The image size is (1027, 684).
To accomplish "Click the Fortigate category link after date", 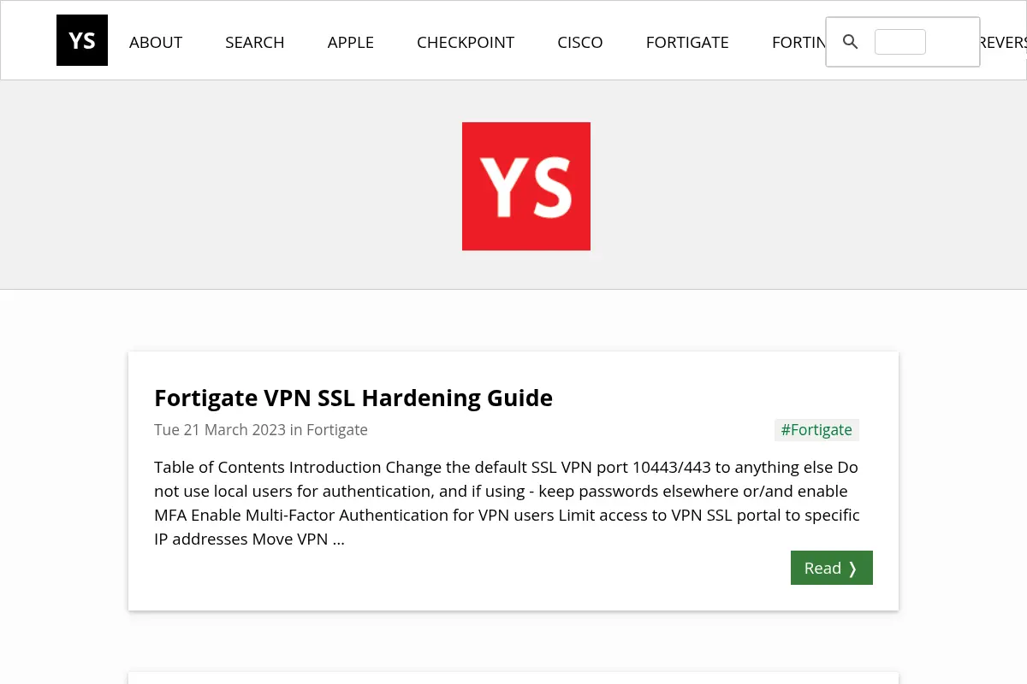I will coord(337,429).
